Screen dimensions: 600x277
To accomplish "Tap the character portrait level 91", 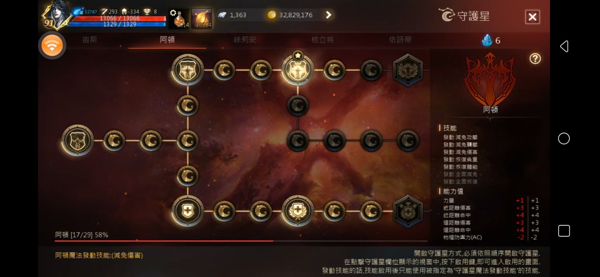I will pos(56,16).
